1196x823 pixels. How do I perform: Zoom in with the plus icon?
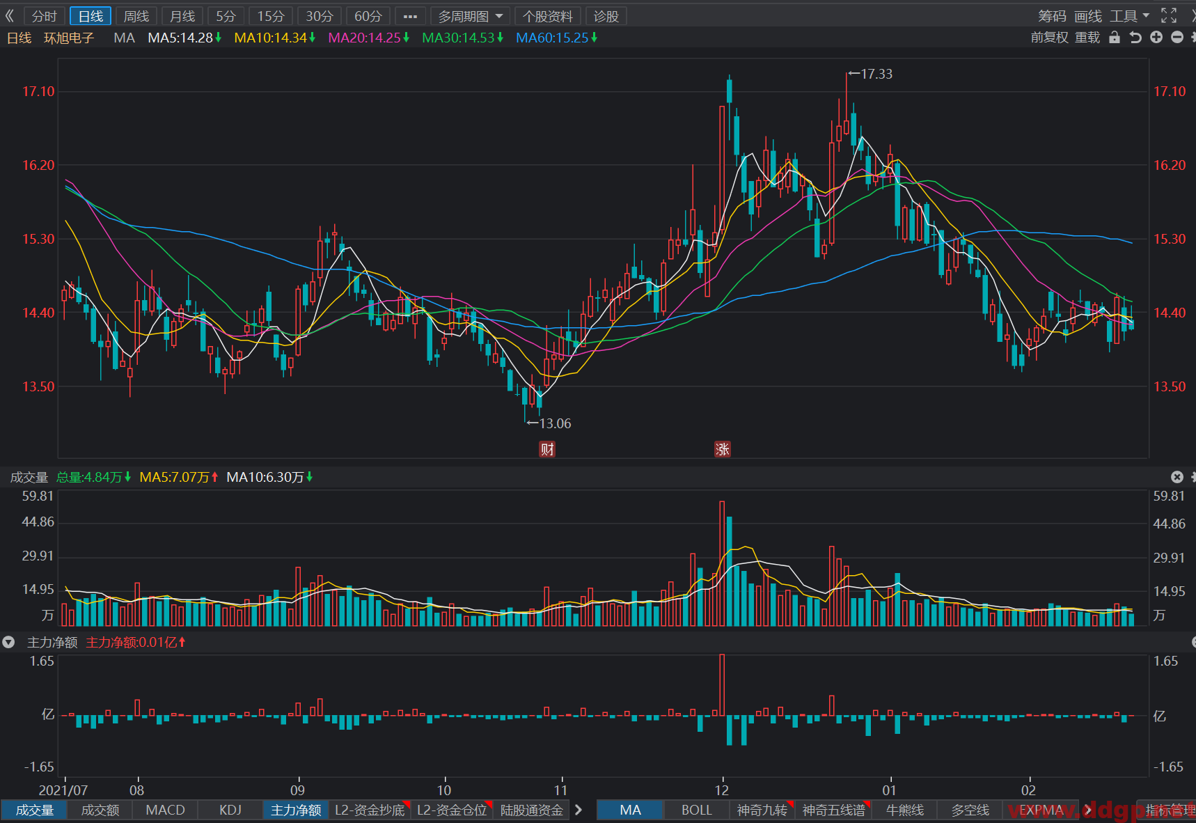click(1156, 38)
